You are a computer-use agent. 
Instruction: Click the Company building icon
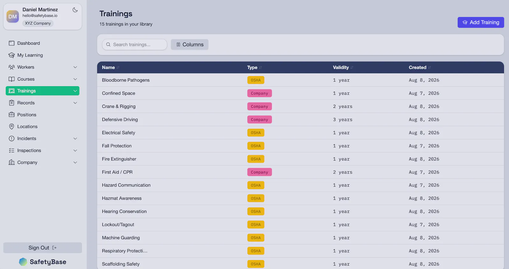point(12,162)
